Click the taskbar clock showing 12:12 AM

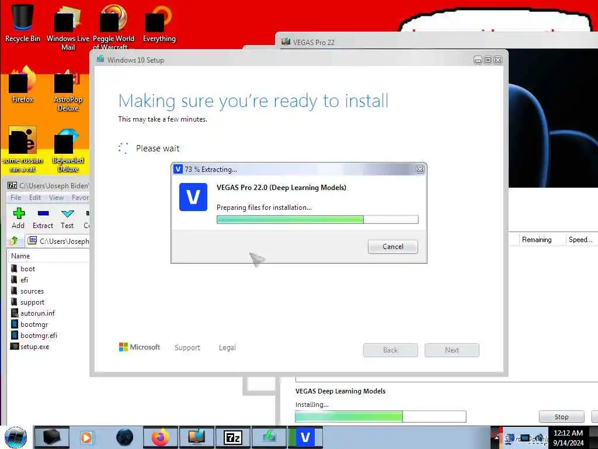pos(568,437)
